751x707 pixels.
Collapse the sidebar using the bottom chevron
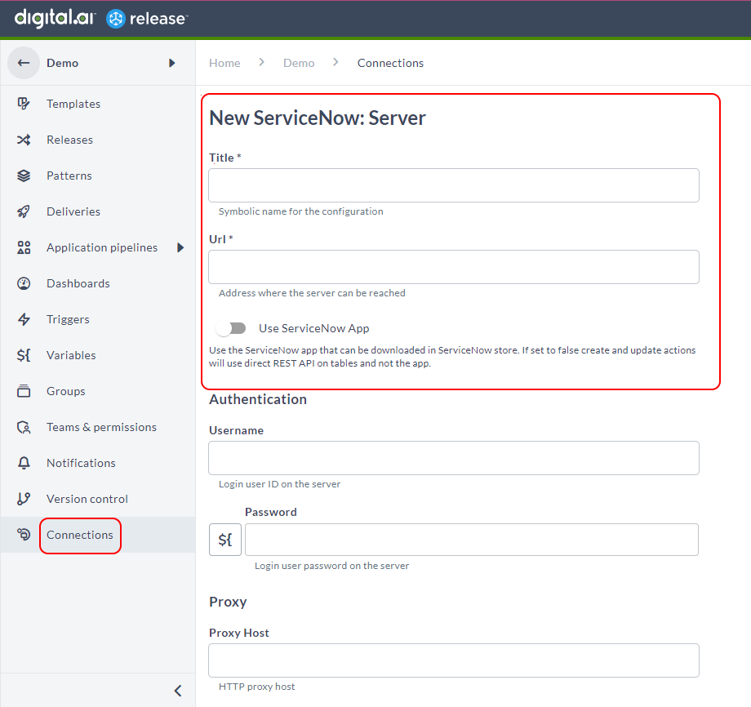(178, 690)
